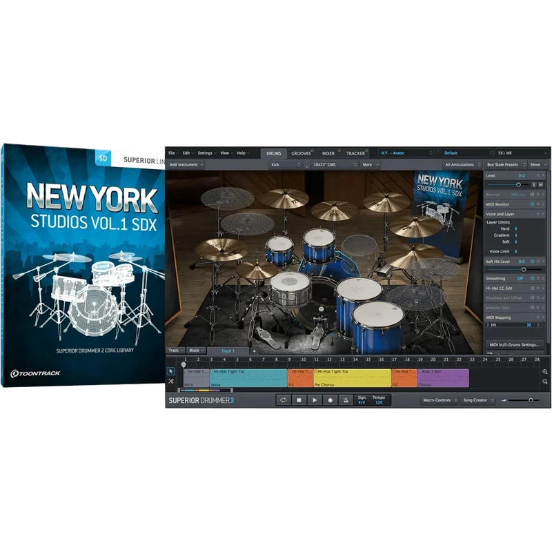Switch to the MIXER tab
Viewport: 552px width, 552px height.
pos(328,153)
